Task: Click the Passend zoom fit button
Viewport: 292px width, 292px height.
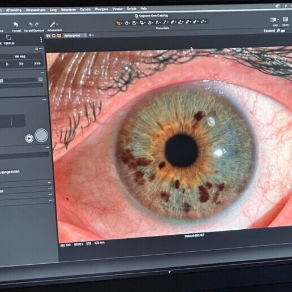Action: pyautogui.click(x=269, y=31)
